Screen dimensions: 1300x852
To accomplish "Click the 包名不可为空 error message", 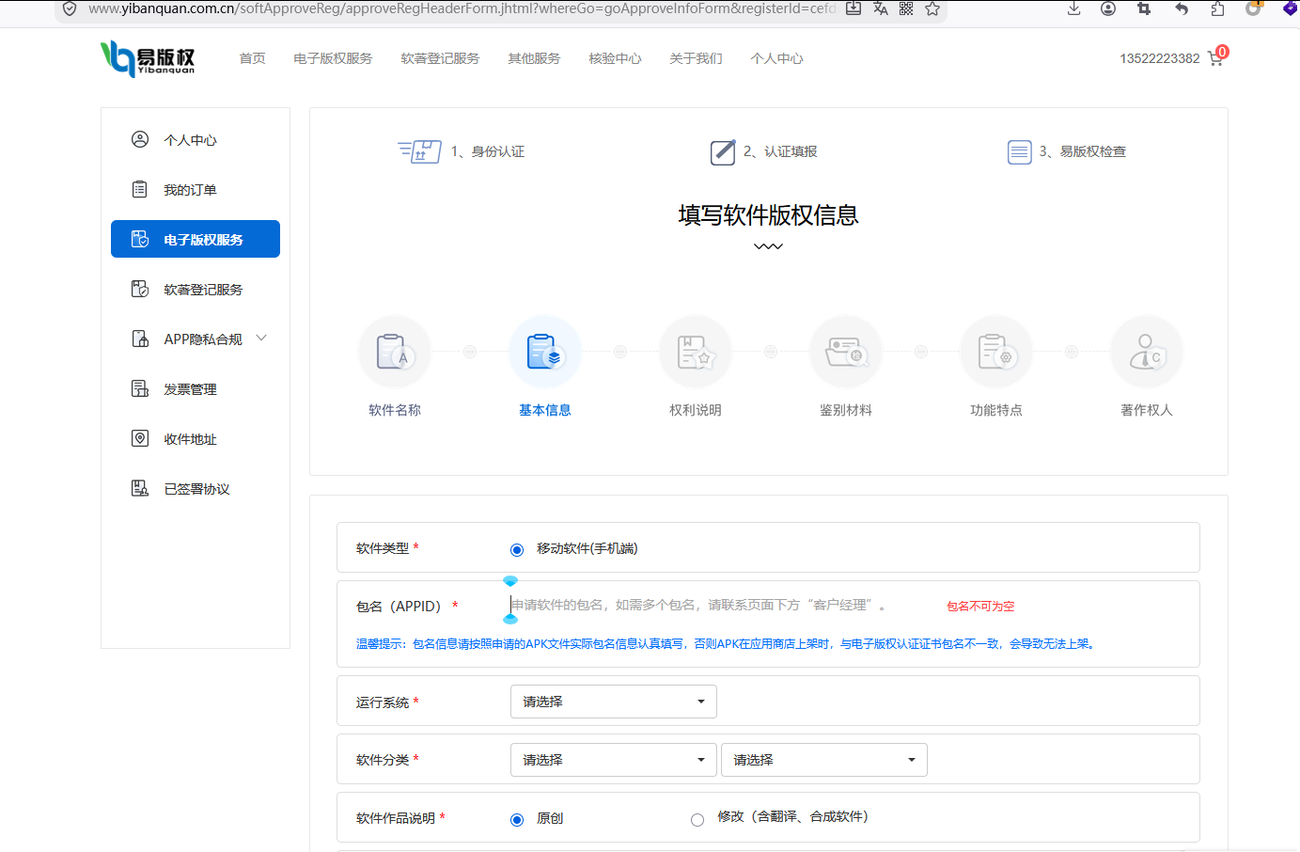I will pos(980,607).
